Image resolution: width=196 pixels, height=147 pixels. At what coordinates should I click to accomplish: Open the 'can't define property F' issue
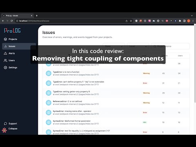coord(116,83)
